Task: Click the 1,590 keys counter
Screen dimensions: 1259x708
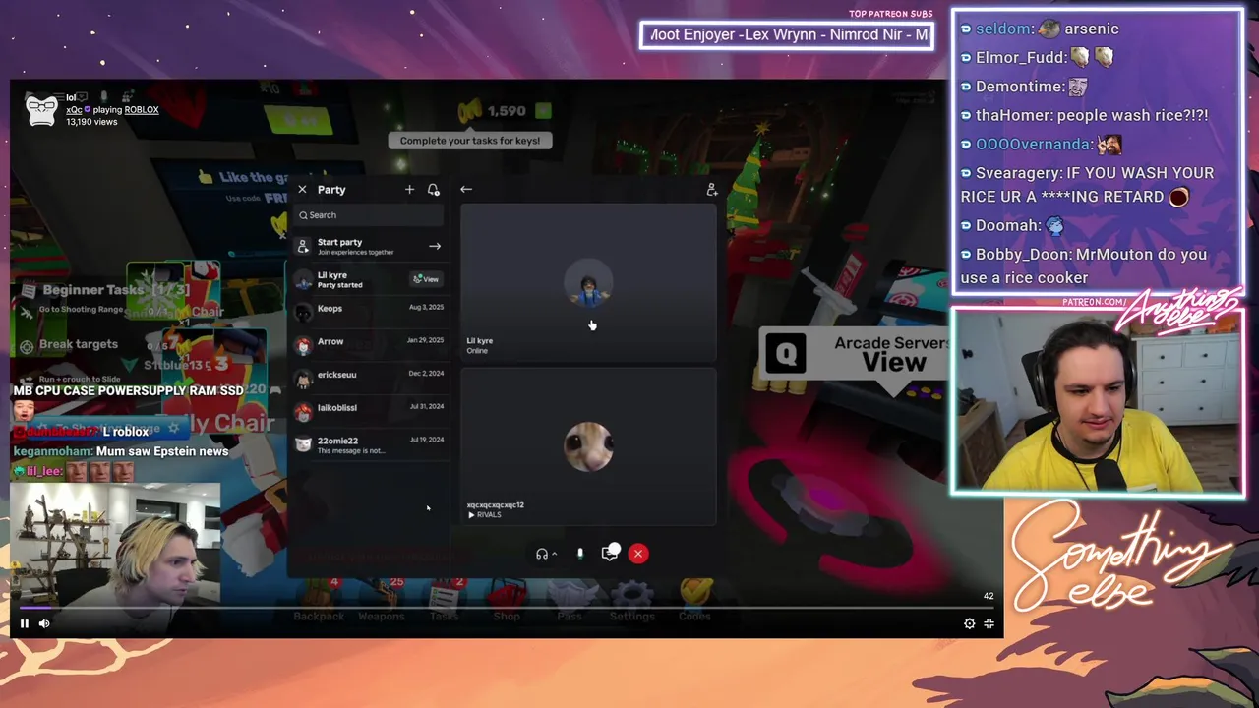Action: (x=507, y=111)
